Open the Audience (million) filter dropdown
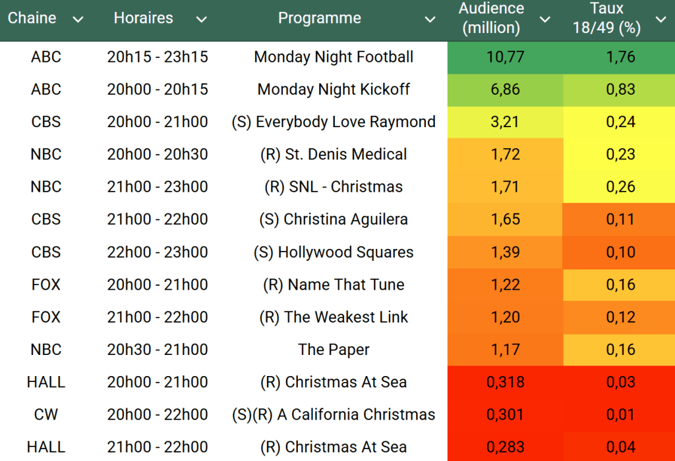Image resolution: width=675 pixels, height=461 pixels. pyautogui.click(x=545, y=19)
